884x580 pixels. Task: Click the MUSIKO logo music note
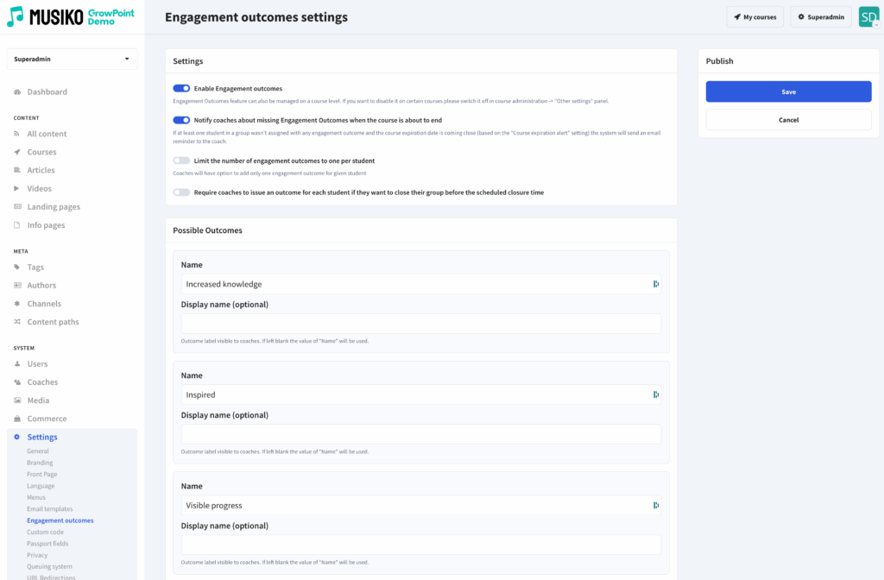coord(16,16)
